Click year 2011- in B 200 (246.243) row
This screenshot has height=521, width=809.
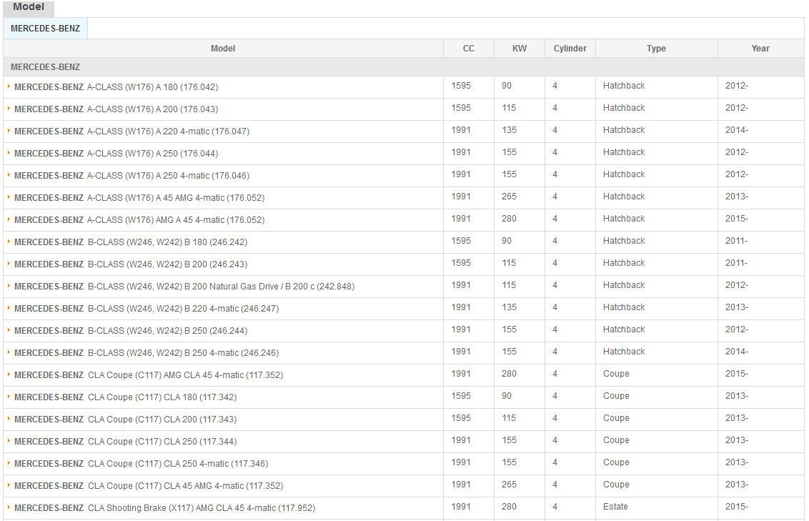pyautogui.click(x=736, y=263)
